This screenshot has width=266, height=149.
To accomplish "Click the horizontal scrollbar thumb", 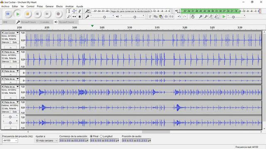I will point(156,132).
